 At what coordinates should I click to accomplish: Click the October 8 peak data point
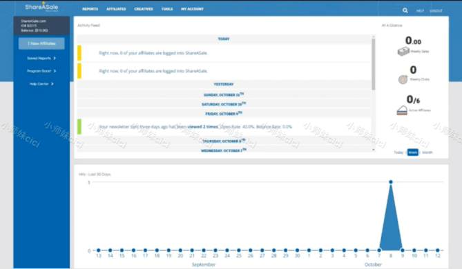tap(391, 182)
